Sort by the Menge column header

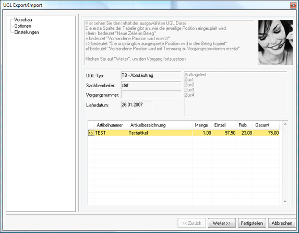pyautogui.click(x=202, y=125)
